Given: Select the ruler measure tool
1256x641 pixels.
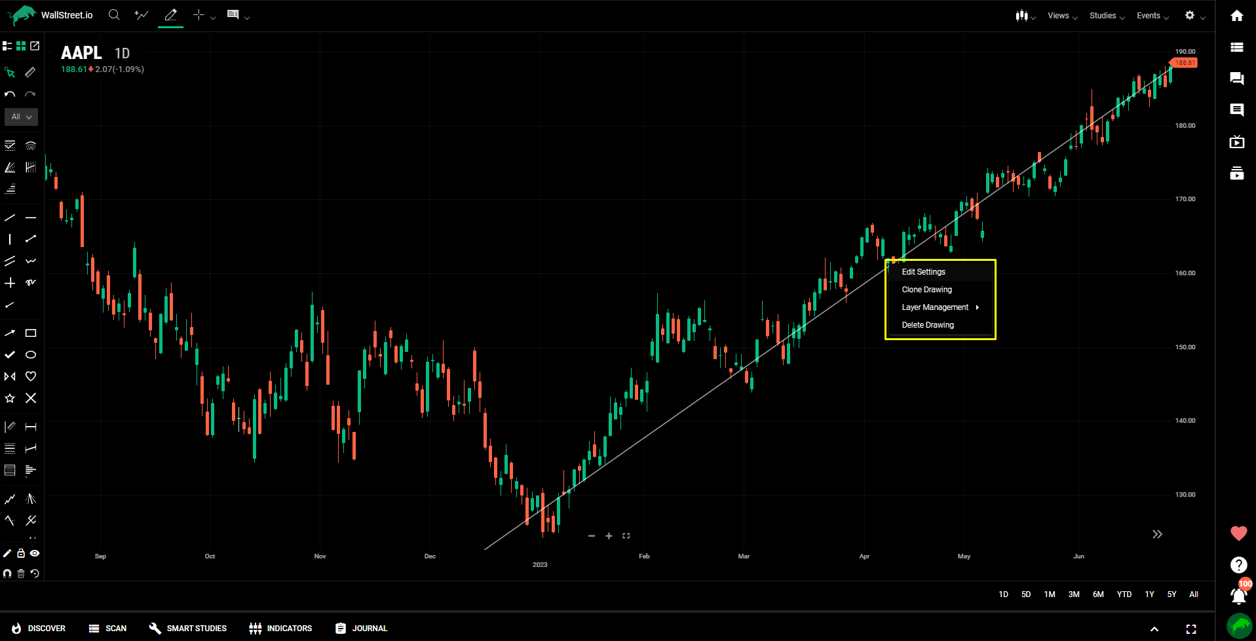Looking at the screenshot, I should point(30,72).
